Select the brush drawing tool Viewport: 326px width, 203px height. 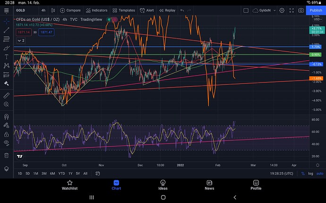(x=7, y=48)
